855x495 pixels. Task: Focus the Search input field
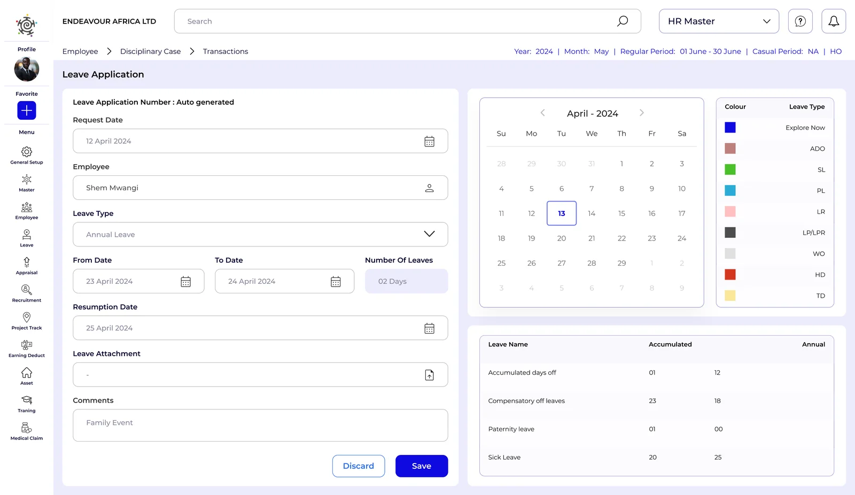[407, 21]
